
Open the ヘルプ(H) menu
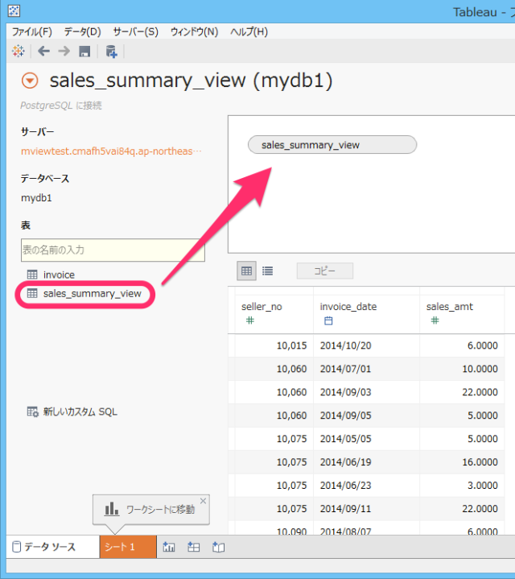pyautogui.click(x=249, y=31)
